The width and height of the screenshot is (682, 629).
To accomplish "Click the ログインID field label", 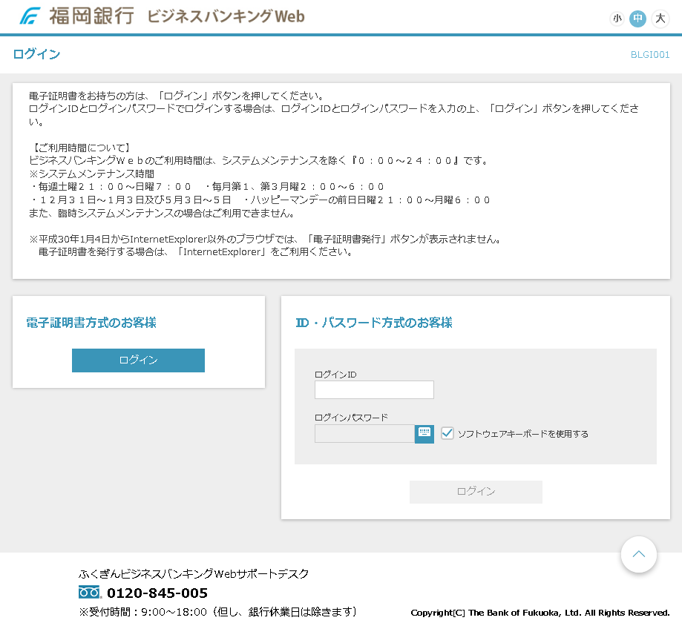I will click(335, 375).
